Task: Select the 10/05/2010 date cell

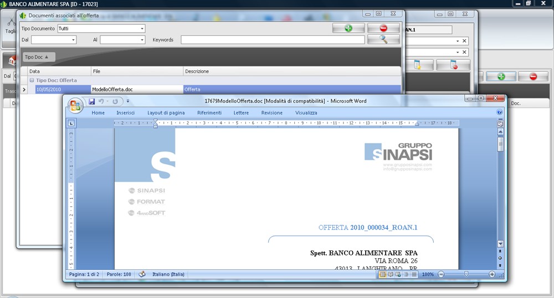Action: 63,90
